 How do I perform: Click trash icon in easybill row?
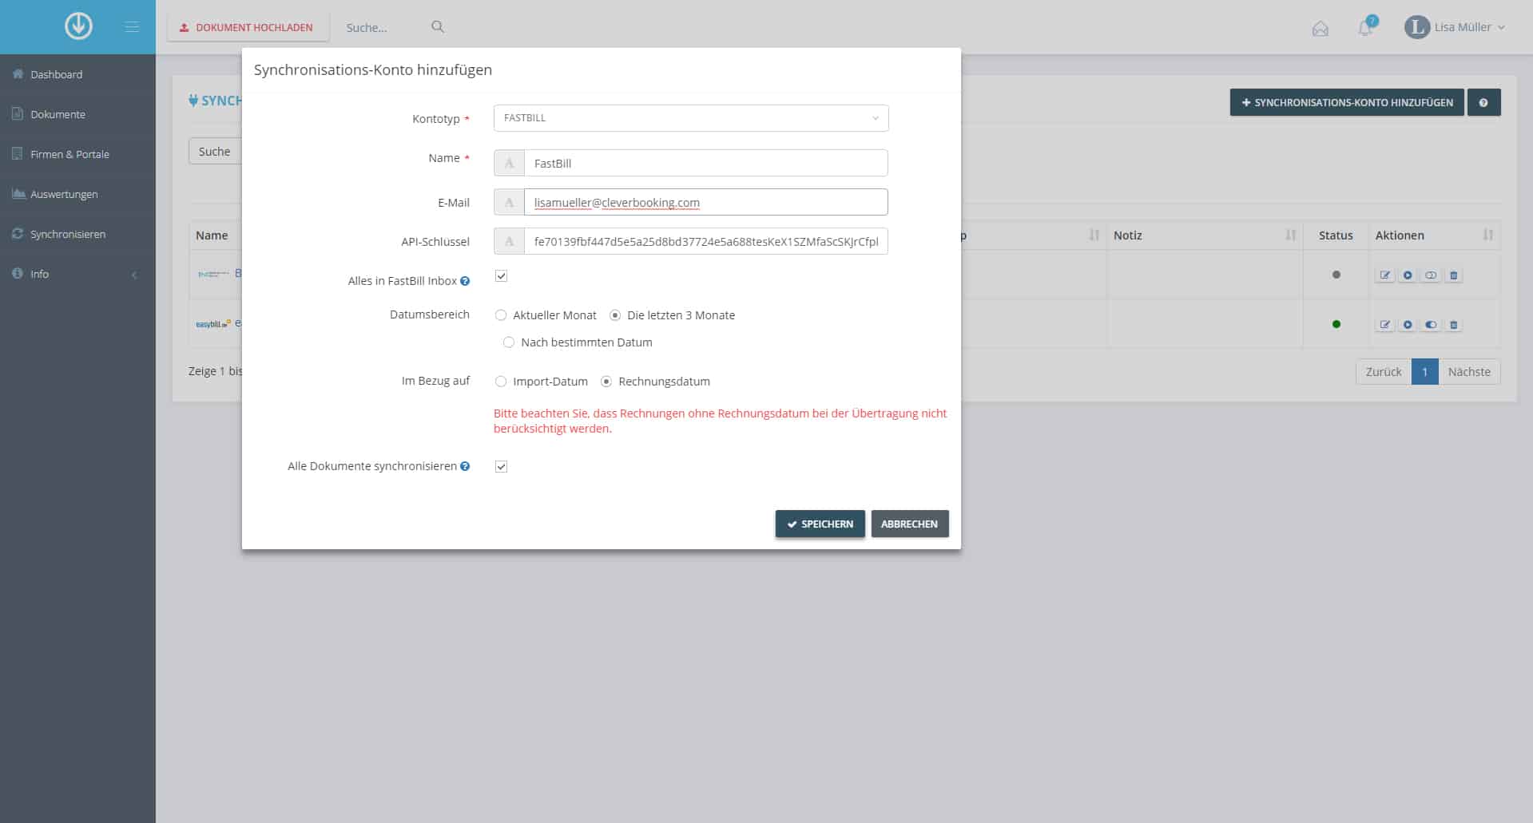click(1454, 325)
